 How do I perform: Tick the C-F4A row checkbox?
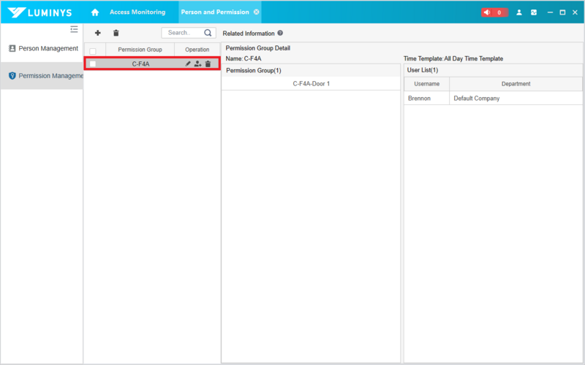93,64
